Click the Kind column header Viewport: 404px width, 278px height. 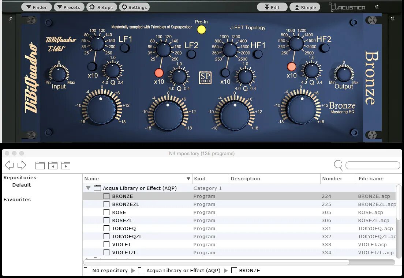210,179
